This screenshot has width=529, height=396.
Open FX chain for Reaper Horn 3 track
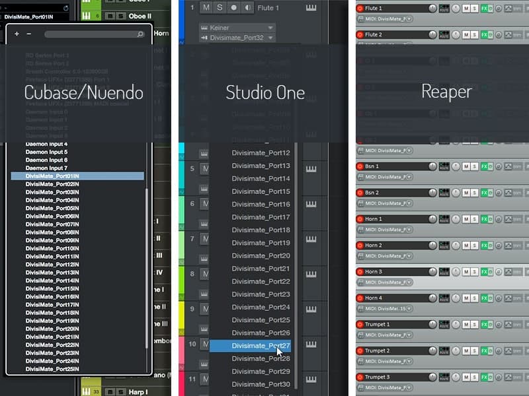coord(484,272)
